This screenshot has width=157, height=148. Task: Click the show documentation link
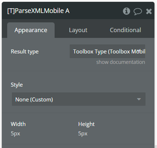point(121,62)
